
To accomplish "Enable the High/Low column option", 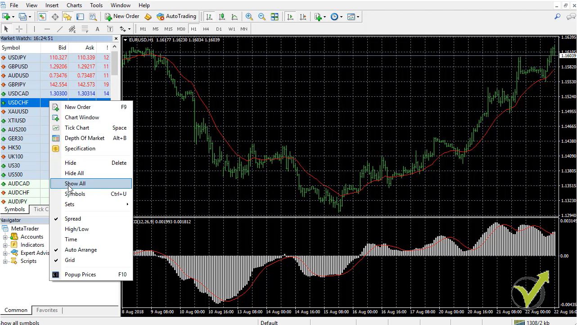I will [77, 229].
